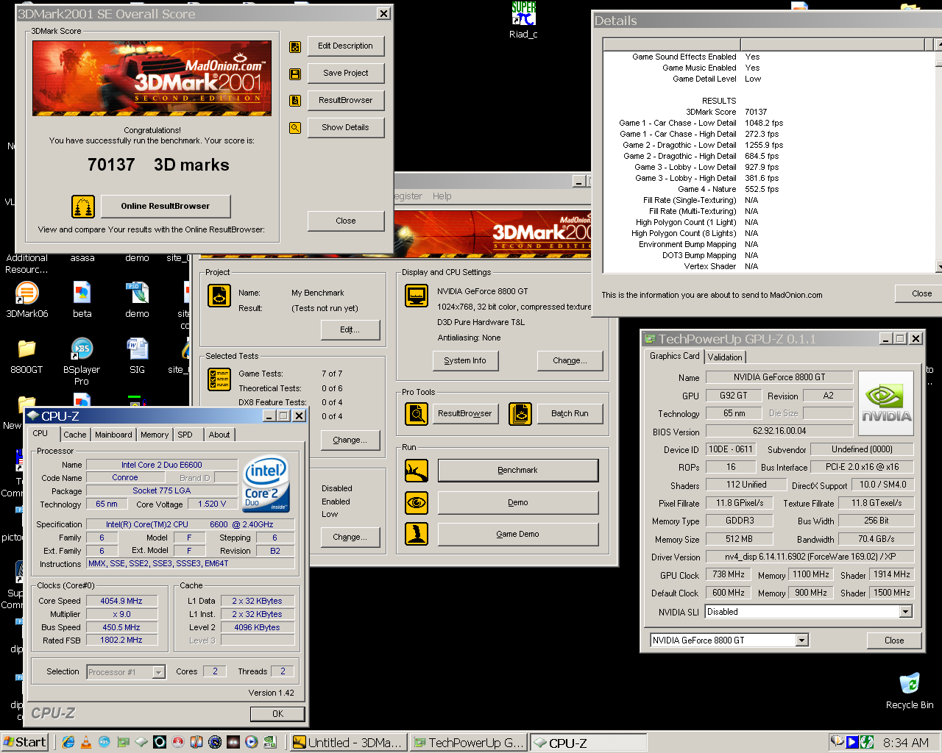Click the Display settings monitor icon
Screen dimensions: 942x753
click(x=417, y=296)
